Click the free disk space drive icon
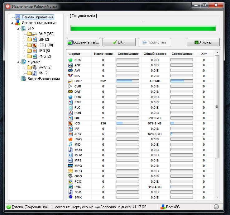The image size is (230, 215). pos(98,207)
